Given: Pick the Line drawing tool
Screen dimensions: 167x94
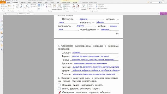Looking at the screenshot, I should point(41,9).
